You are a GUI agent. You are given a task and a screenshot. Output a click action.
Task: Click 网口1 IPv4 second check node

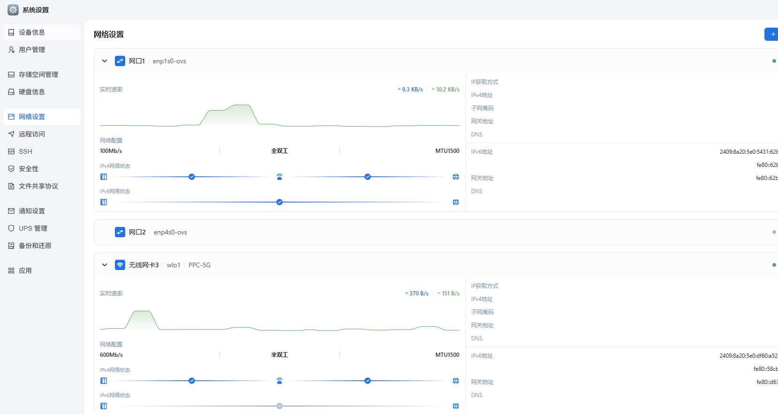tap(368, 177)
